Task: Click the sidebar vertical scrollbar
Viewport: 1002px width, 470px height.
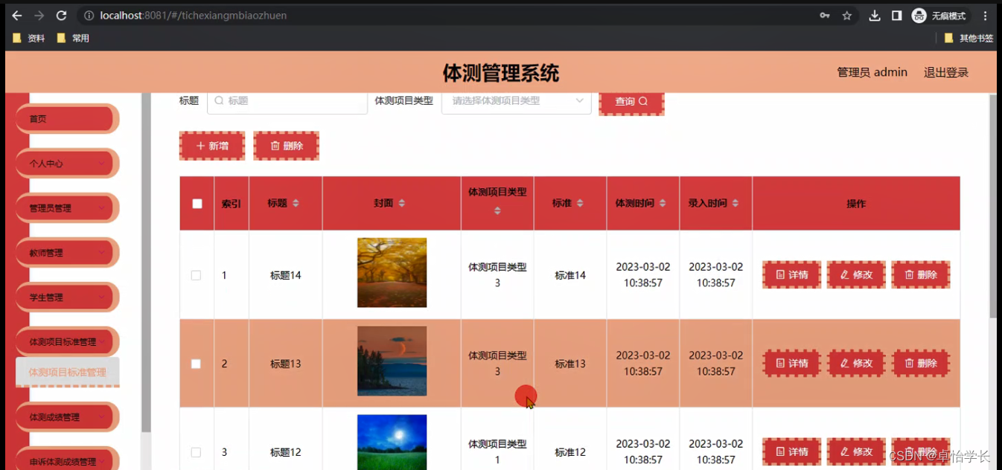Action: tap(146, 263)
